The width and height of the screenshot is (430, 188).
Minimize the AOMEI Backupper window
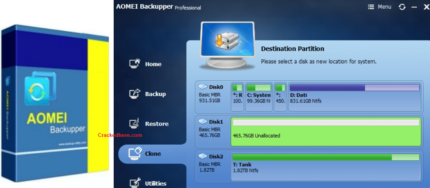coord(414,7)
